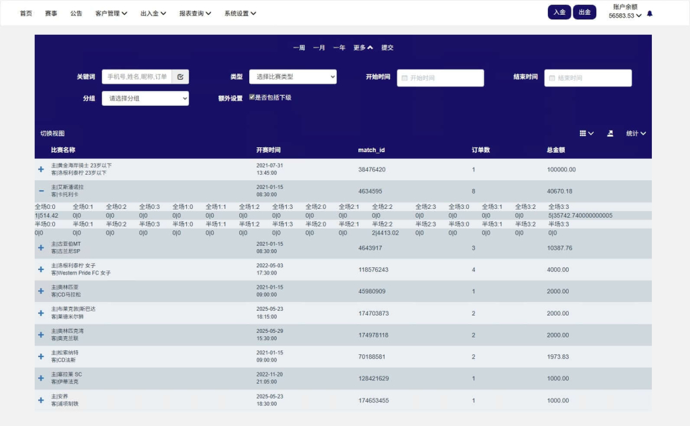The height and width of the screenshot is (426, 690).
Task: Click the 开始时间 start time field
Action: (440, 78)
